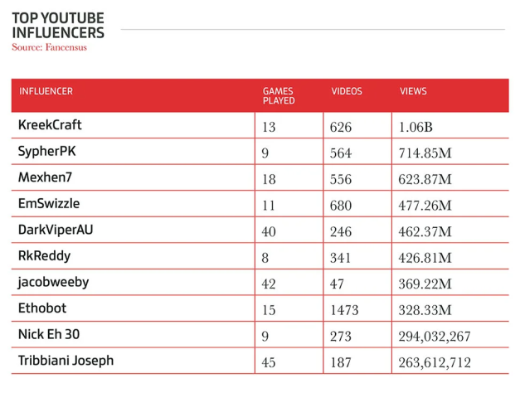
Task: Click the Tribbiani Joseph name
Action: click(66, 361)
